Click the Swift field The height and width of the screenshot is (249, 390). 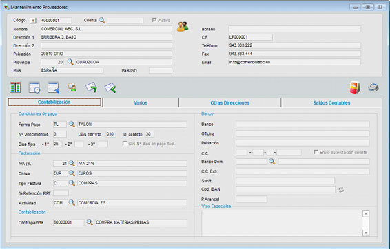(285, 180)
